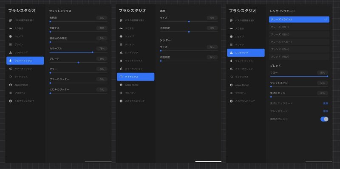Open Apple Pencil settings in left panel
Screen dimensions: 340x169
point(25,85)
